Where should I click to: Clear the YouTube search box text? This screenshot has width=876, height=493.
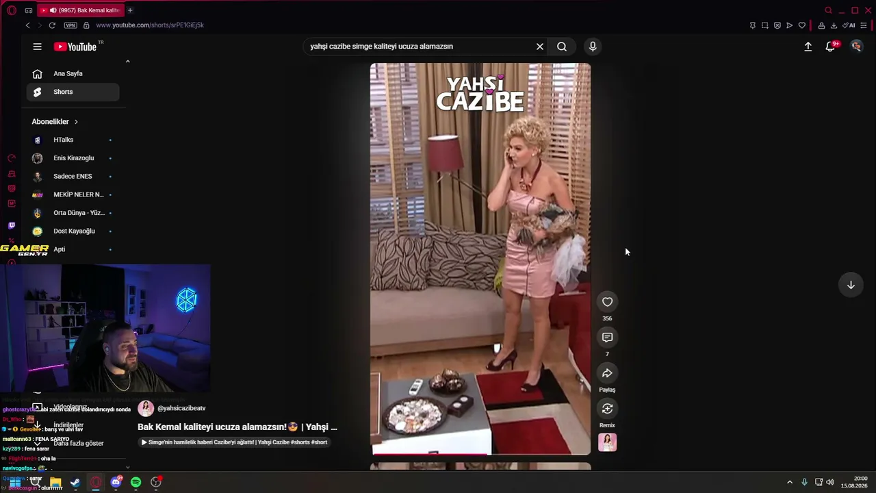tap(540, 47)
